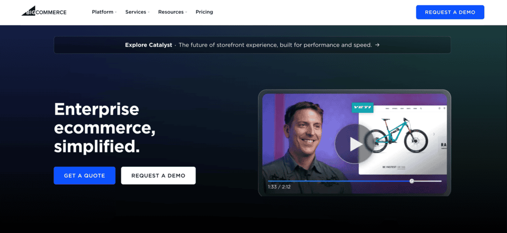Go to the Pricing page
The width and height of the screenshot is (507, 233).
coord(204,12)
